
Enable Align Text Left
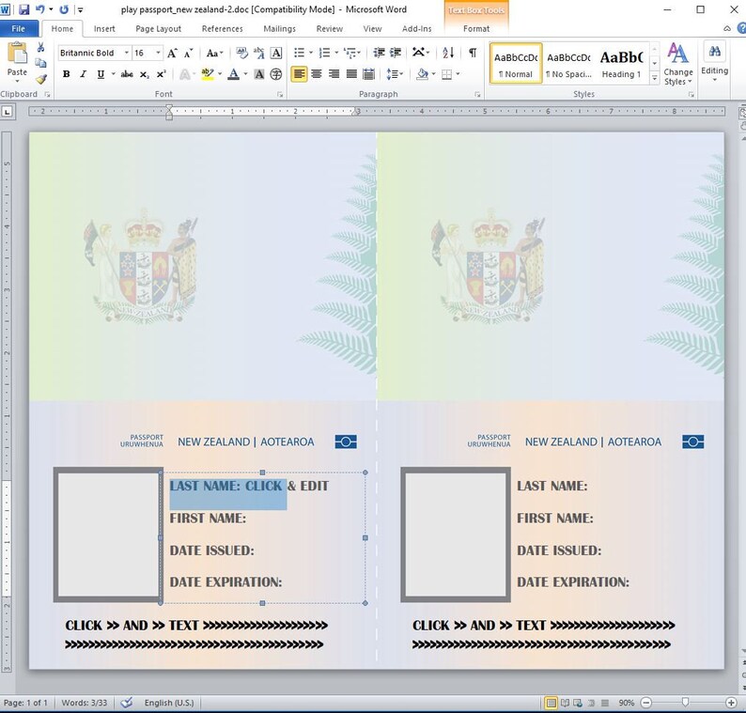click(299, 74)
